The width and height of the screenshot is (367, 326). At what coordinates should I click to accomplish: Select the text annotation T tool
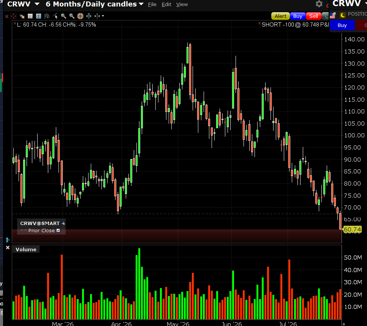click(39, 16)
